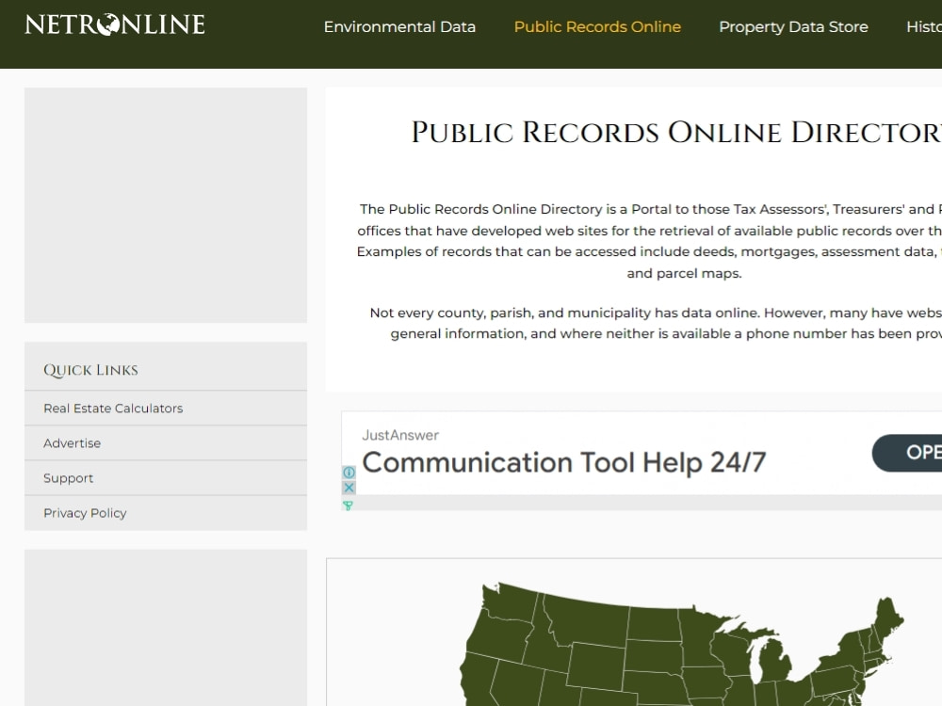Open Environmental Data menu item
Viewport: 942px width, 706px height.
399,27
